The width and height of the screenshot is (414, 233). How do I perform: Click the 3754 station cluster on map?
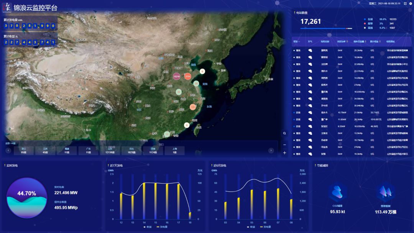188,76
